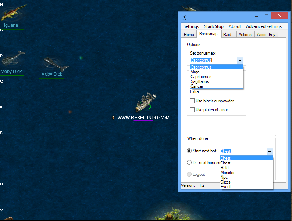The image size is (292, 221).
Task: Minimize the bot window
Action: pyautogui.click(x=257, y=16)
